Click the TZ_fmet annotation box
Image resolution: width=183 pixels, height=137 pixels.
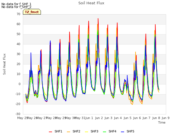pyautogui.click(x=32, y=12)
